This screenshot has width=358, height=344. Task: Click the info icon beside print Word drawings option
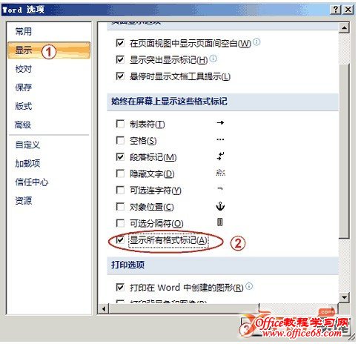click(x=249, y=286)
